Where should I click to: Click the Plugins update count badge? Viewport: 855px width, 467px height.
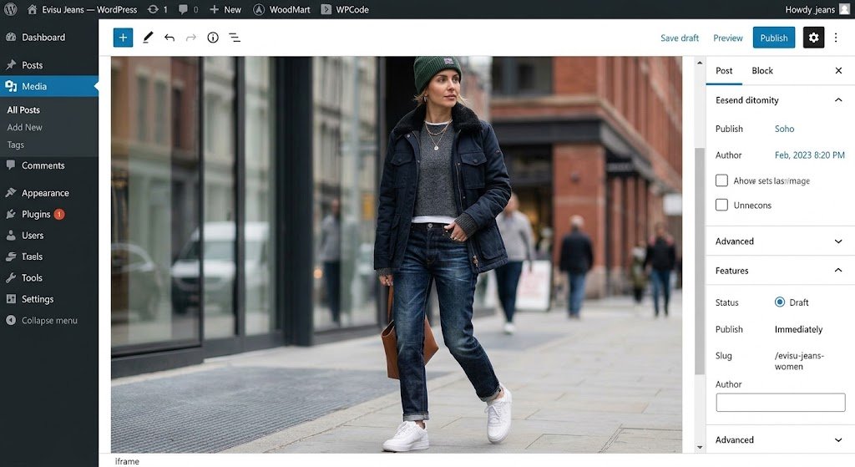[59, 215]
